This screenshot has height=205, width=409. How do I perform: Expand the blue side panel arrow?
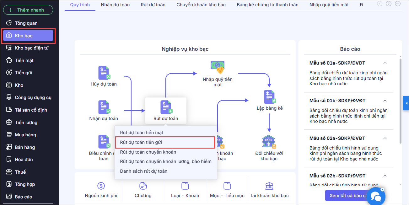point(406,103)
